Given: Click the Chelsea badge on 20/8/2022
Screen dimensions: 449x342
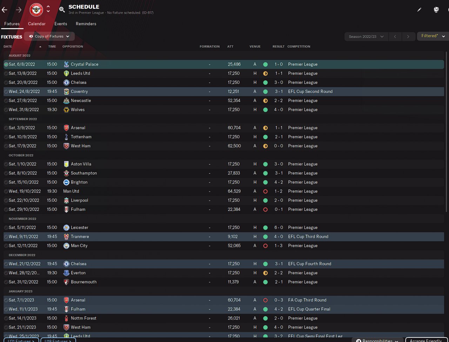Looking at the screenshot, I should pyautogui.click(x=66, y=82).
